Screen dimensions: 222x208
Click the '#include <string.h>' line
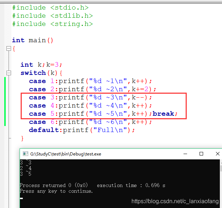[x=52, y=24]
